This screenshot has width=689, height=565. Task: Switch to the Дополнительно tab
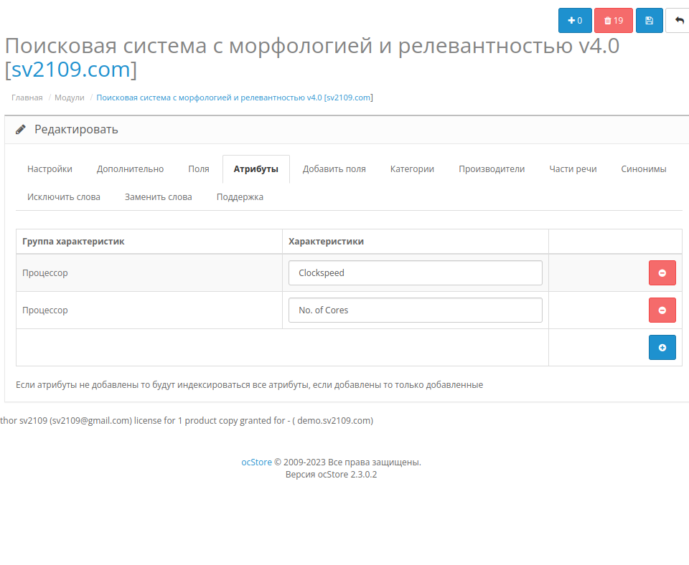130,169
